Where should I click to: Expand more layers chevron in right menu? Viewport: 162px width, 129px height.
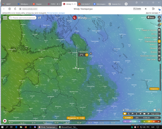coord(159,59)
